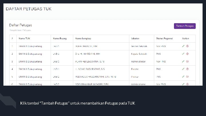Delete the YUDI AGUS FAUZIANSYAH row
The image size is (206, 116).
click(187, 77)
